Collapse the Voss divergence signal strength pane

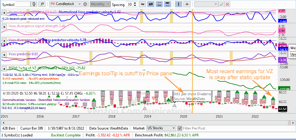click(x=4, y=27)
